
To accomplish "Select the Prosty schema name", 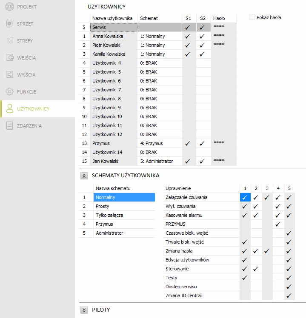I will pos(124,206).
